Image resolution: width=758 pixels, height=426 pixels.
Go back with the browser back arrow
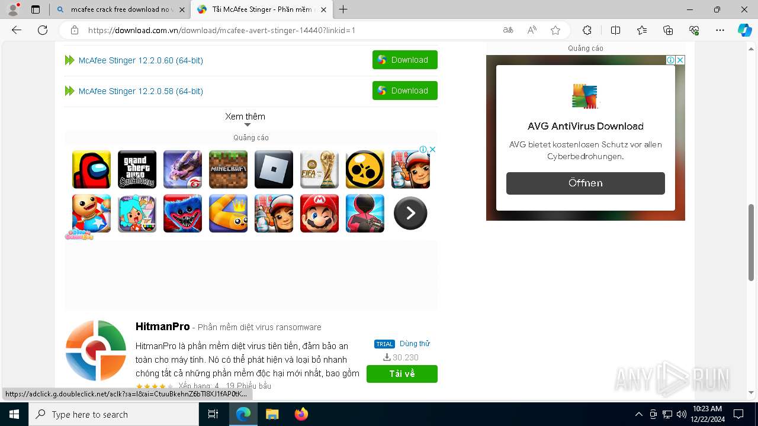click(x=17, y=30)
